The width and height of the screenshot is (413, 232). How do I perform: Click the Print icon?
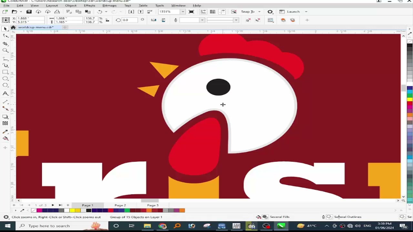click(57, 12)
